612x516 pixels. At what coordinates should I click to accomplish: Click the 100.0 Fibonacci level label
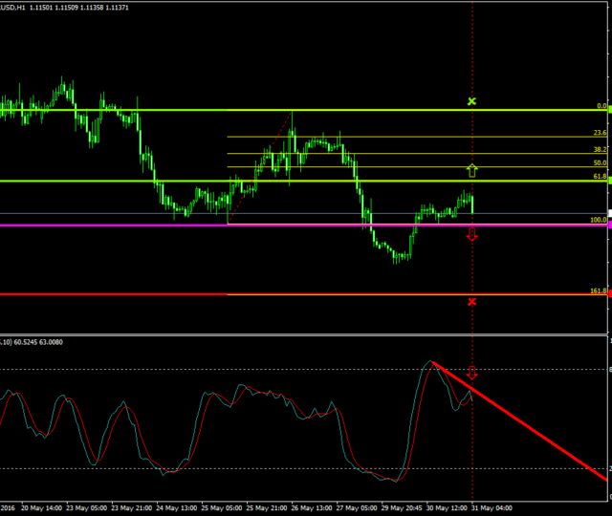[599, 220]
